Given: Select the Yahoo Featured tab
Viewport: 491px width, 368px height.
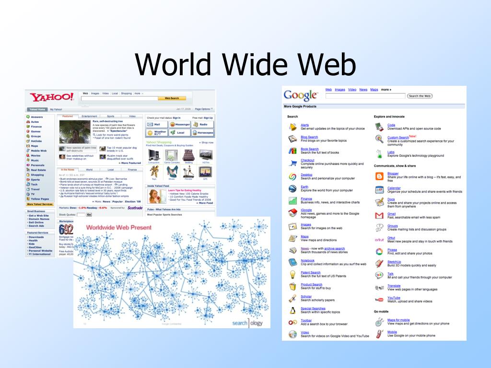Looking at the screenshot, I should tap(67, 116).
